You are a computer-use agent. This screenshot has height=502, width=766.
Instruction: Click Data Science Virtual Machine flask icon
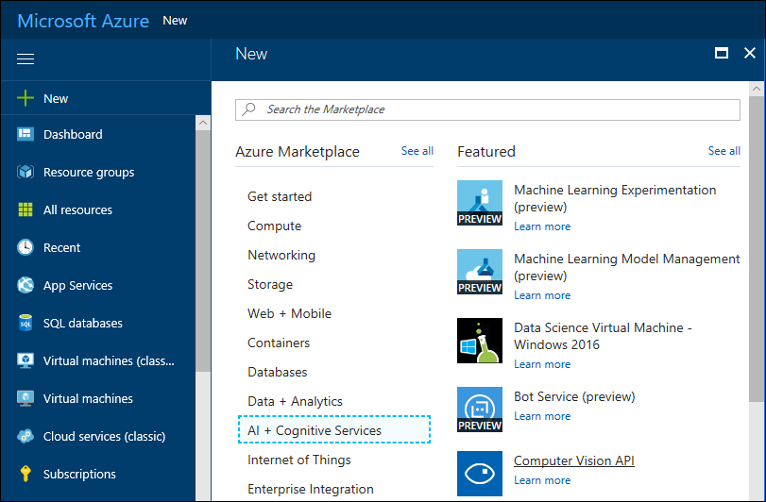click(480, 341)
